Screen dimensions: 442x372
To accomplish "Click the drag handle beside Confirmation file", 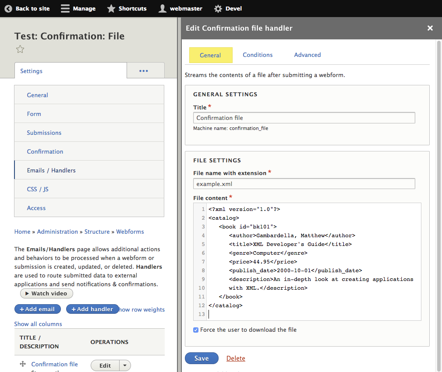I will pos(23,364).
